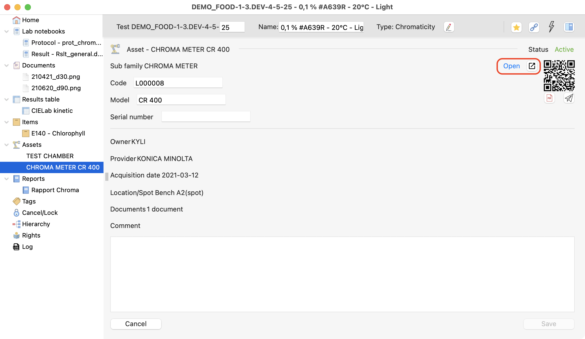Collapse the Results table tree node

(6, 99)
